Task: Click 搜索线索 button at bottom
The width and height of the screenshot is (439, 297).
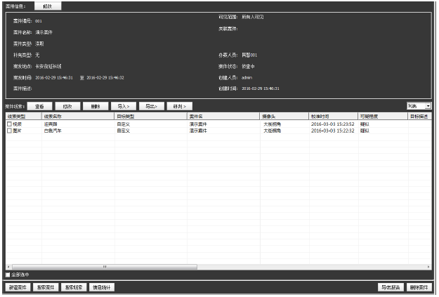Action: (x=73, y=288)
